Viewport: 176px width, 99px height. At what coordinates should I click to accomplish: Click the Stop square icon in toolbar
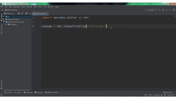coord(170,10)
